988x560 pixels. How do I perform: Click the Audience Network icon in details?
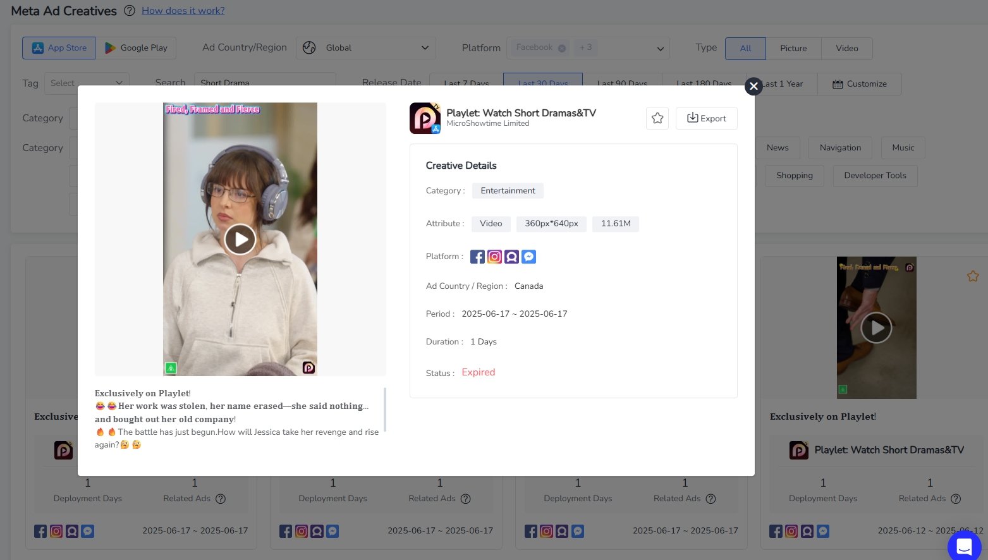tap(512, 257)
